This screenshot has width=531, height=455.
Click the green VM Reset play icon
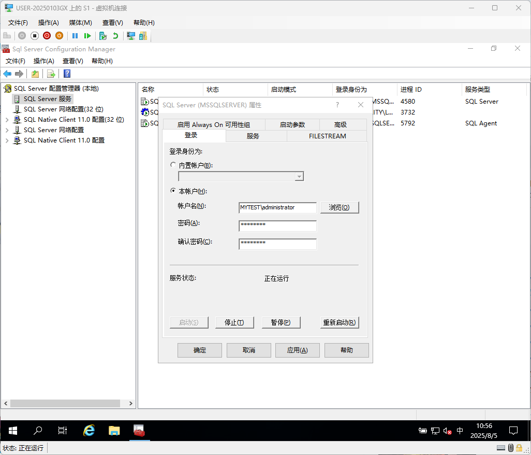tap(87, 36)
